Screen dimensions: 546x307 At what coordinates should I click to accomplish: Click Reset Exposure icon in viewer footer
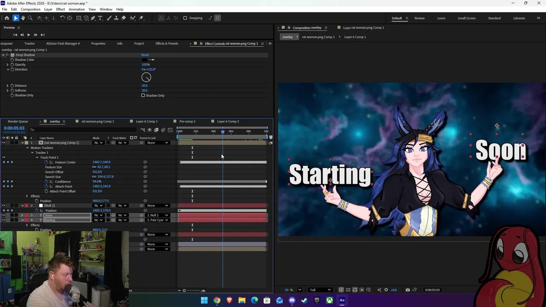tap(386, 290)
